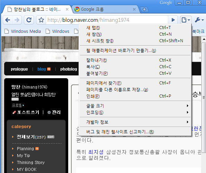This screenshot has width=206, height=173.
Task: Choose 페이지를 다른 이름으로 저장
Action: click(x=135, y=90)
